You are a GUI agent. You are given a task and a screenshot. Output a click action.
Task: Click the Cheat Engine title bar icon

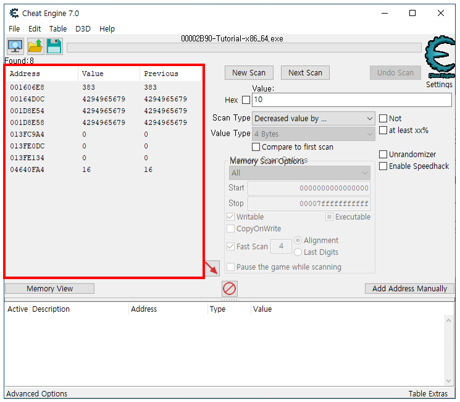(14, 13)
